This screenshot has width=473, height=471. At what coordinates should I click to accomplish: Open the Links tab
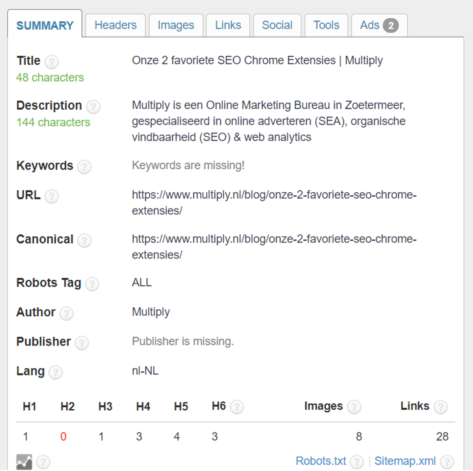[228, 25]
